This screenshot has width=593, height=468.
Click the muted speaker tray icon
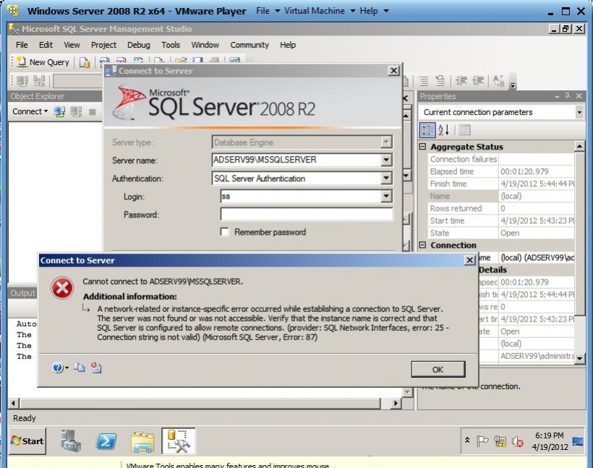pyautogui.click(x=517, y=441)
